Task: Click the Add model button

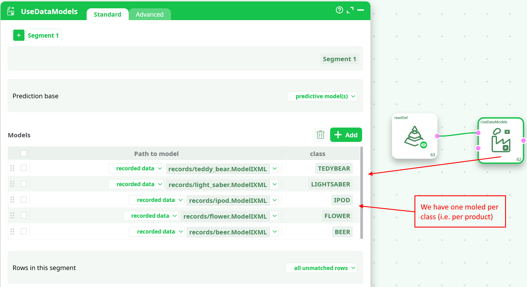Action: point(346,135)
